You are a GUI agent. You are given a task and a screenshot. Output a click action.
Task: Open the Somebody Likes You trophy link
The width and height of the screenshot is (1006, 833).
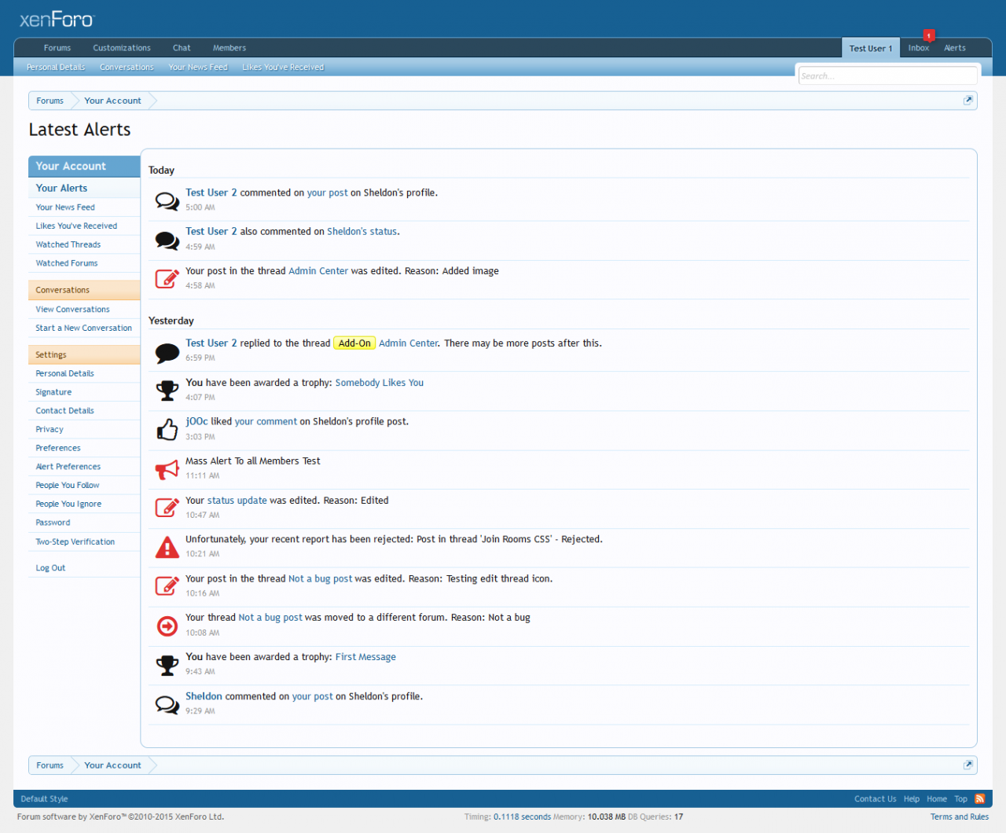coord(380,383)
